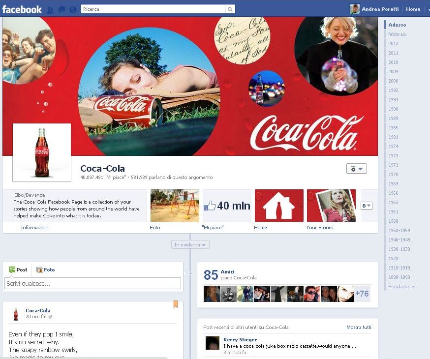Open the Coca-Cola post author link
The image size is (430, 359).
38,310
